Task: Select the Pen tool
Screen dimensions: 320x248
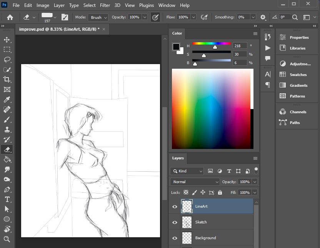Action: pyautogui.click(x=7, y=189)
